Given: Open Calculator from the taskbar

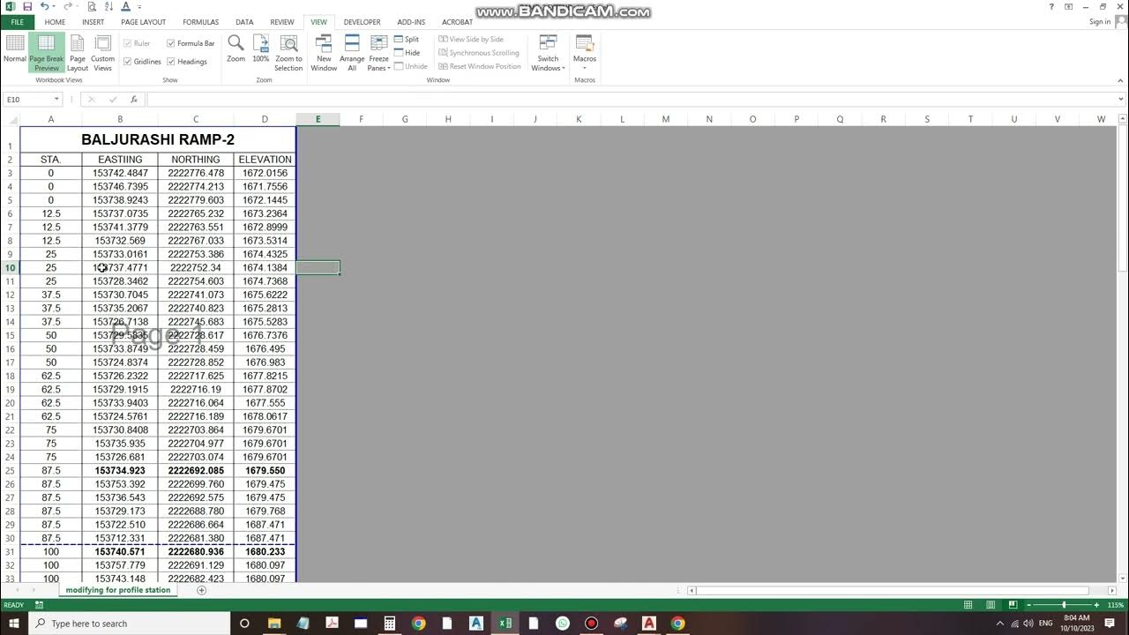Looking at the screenshot, I should pyautogui.click(x=389, y=624).
